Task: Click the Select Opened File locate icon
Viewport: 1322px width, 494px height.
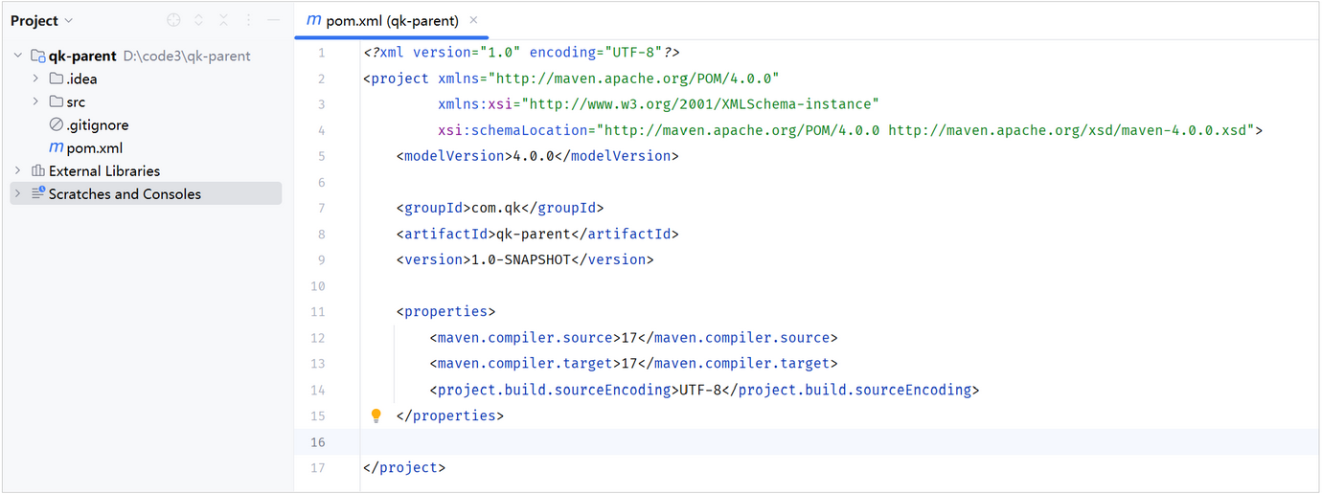Action: pos(173,20)
